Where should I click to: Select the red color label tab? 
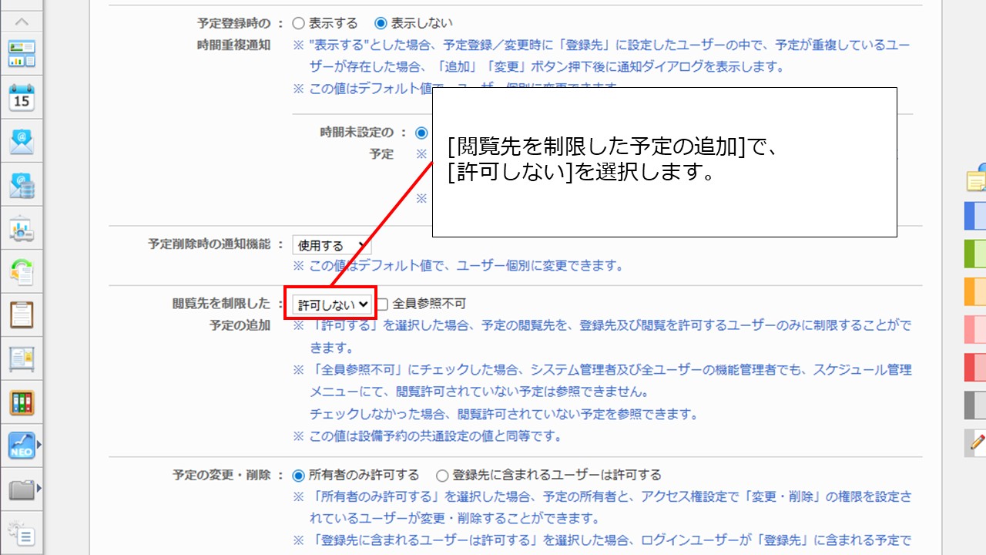(975, 367)
